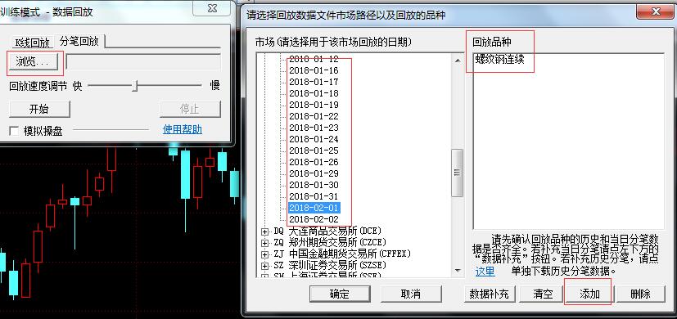Click the 添加 button
Image resolution: width=677 pixels, height=319 pixels.
[x=589, y=294]
